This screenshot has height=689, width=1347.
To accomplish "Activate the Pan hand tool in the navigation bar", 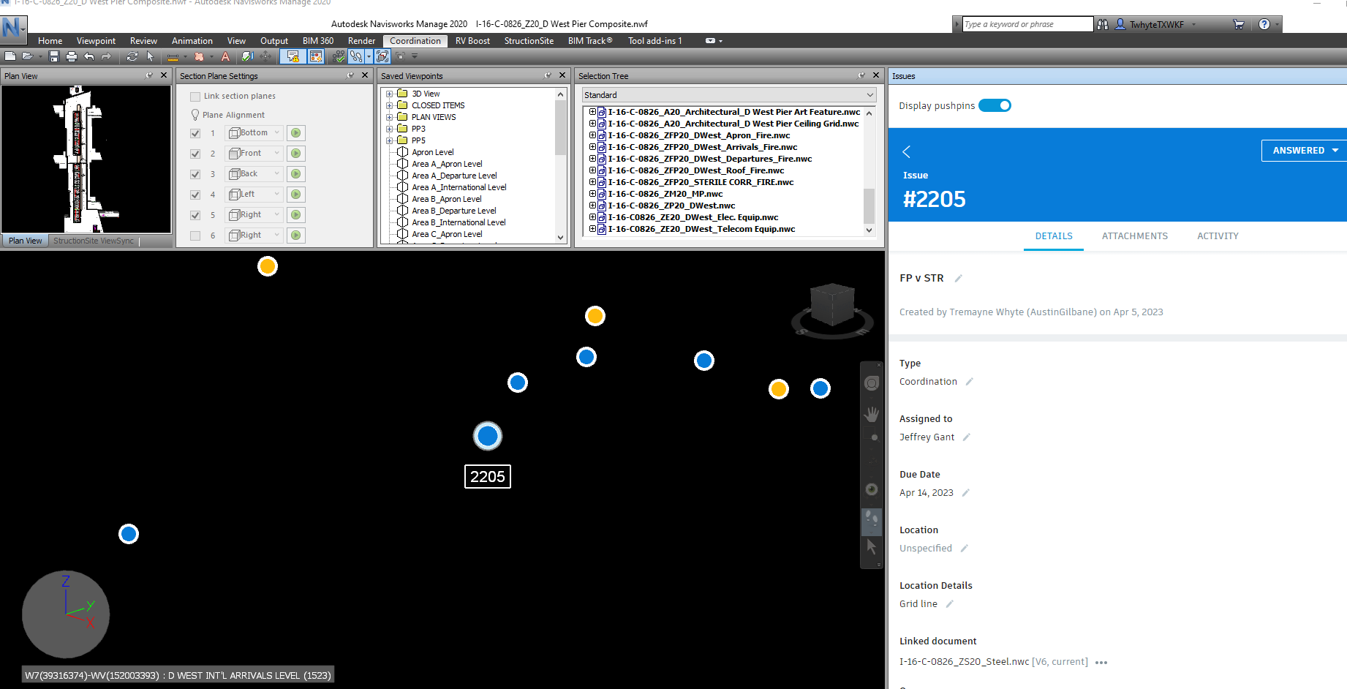I will tap(871, 414).
